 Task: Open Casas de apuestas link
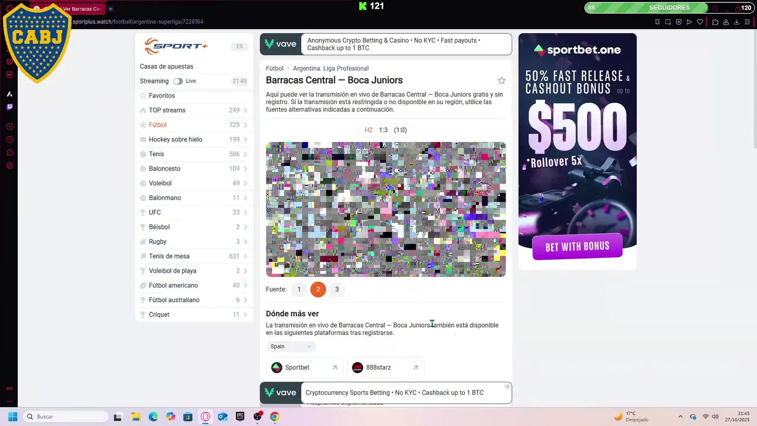(x=166, y=66)
